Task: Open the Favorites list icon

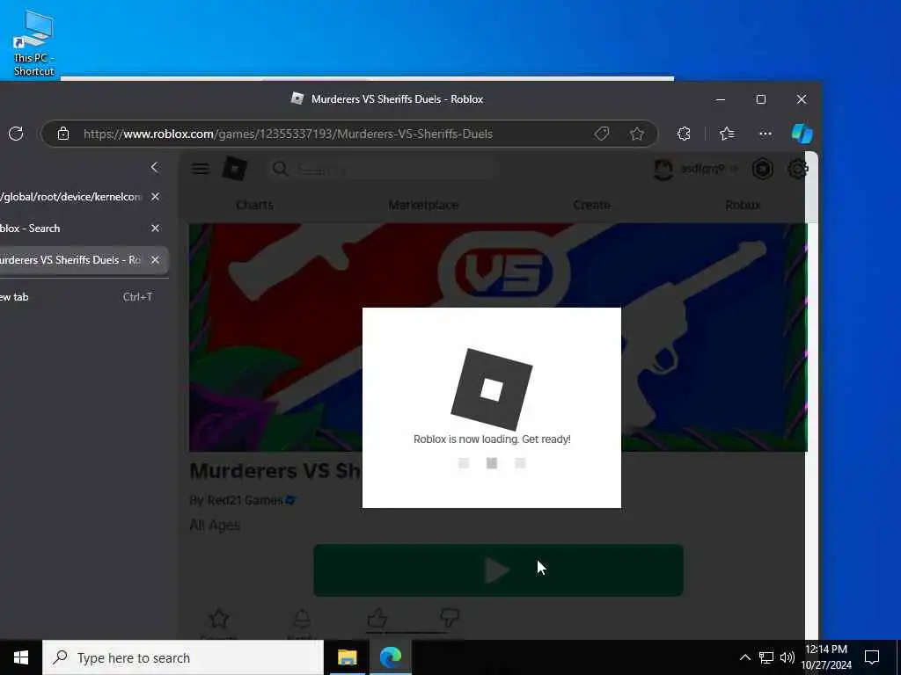Action: 727,134
